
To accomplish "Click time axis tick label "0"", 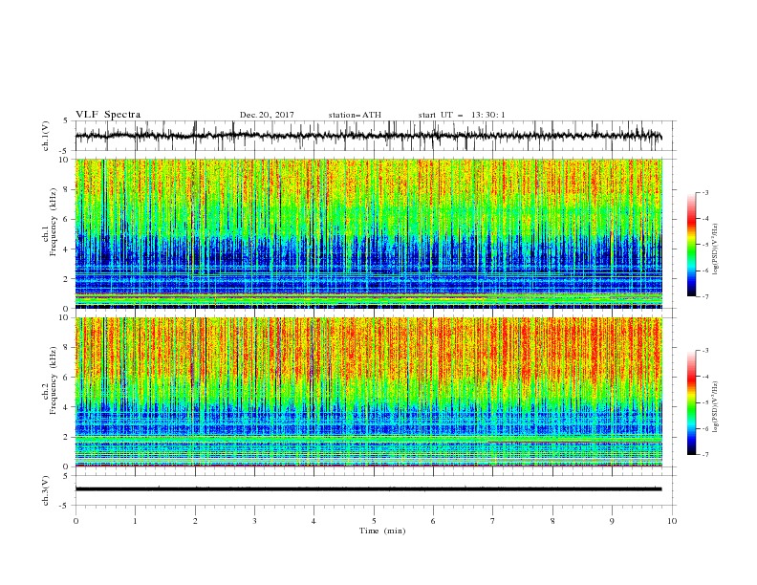I will click(76, 521).
